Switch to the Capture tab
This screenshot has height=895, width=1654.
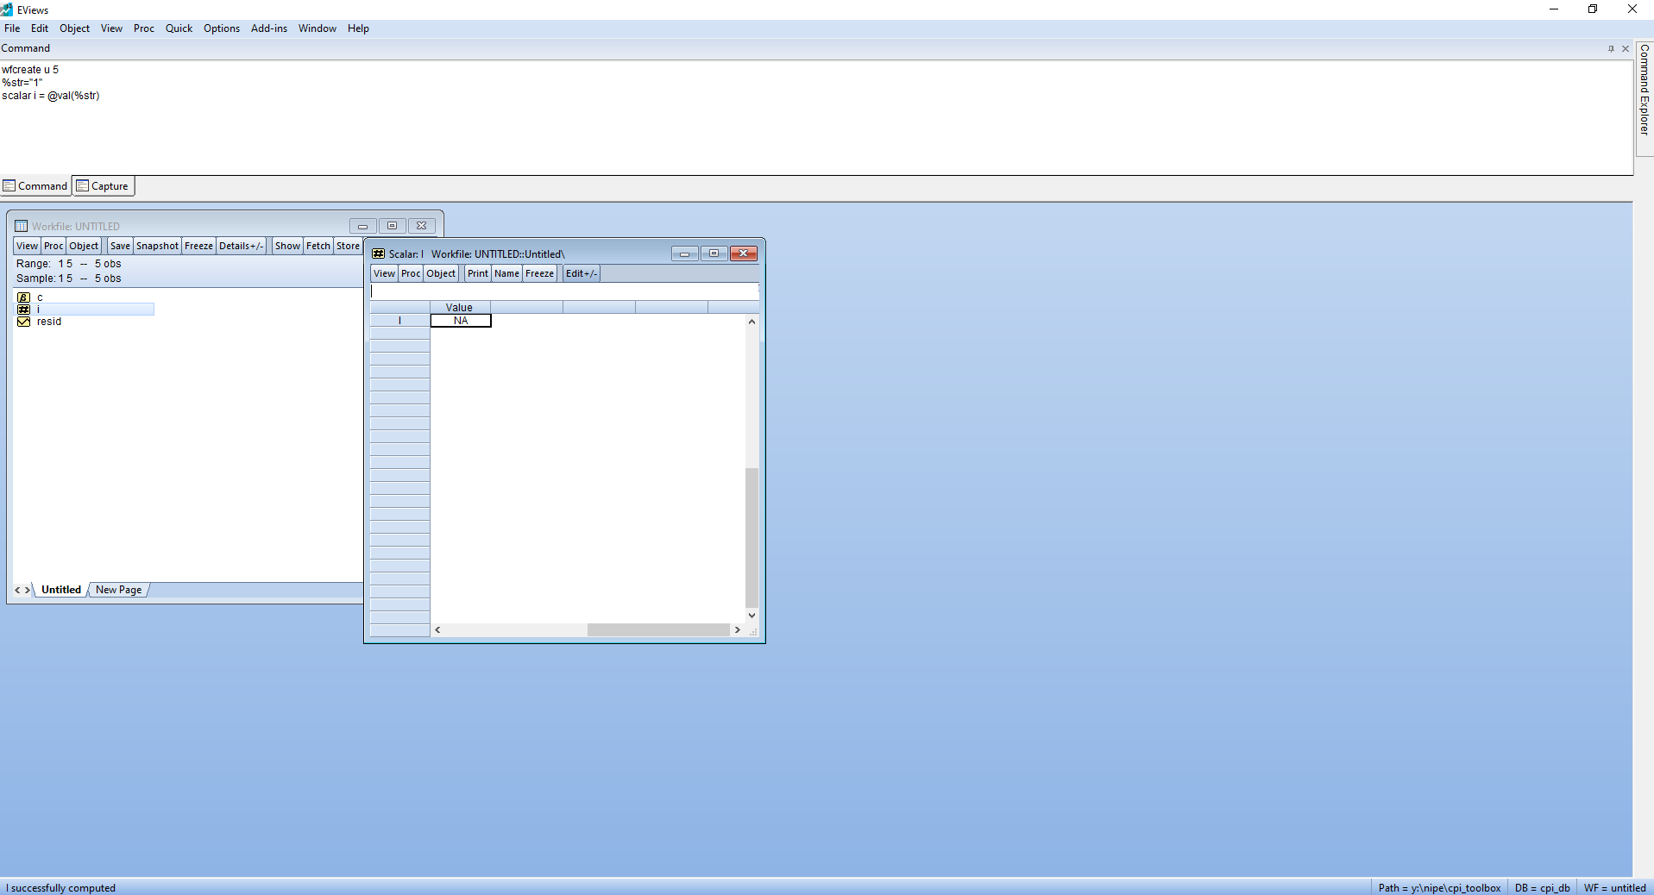(104, 186)
